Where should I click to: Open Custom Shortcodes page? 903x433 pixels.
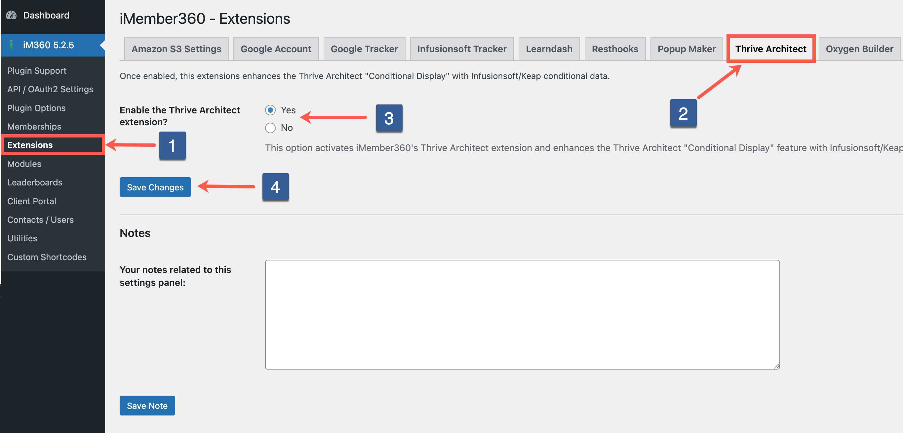point(47,256)
